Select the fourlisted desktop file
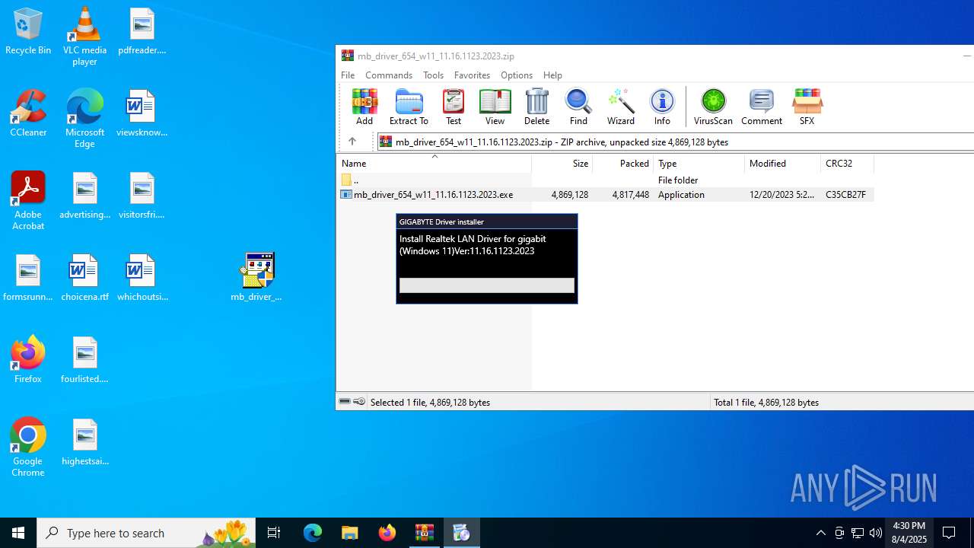Viewport: 974px width, 548px height. pyautogui.click(x=84, y=361)
